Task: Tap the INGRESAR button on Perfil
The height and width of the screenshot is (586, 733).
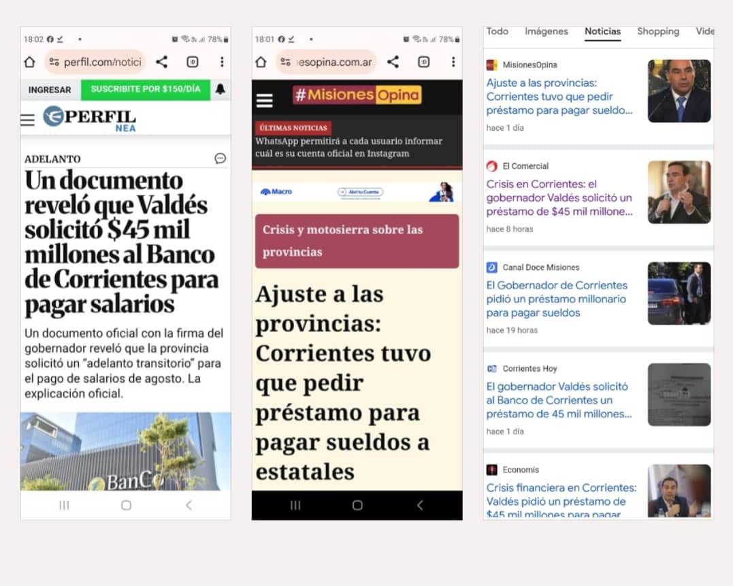Action: click(x=50, y=89)
